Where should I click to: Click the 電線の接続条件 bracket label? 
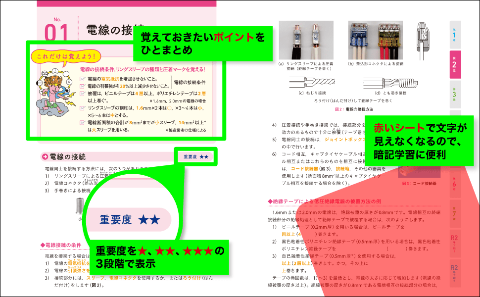pyautogui.click(x=190, y=82)
